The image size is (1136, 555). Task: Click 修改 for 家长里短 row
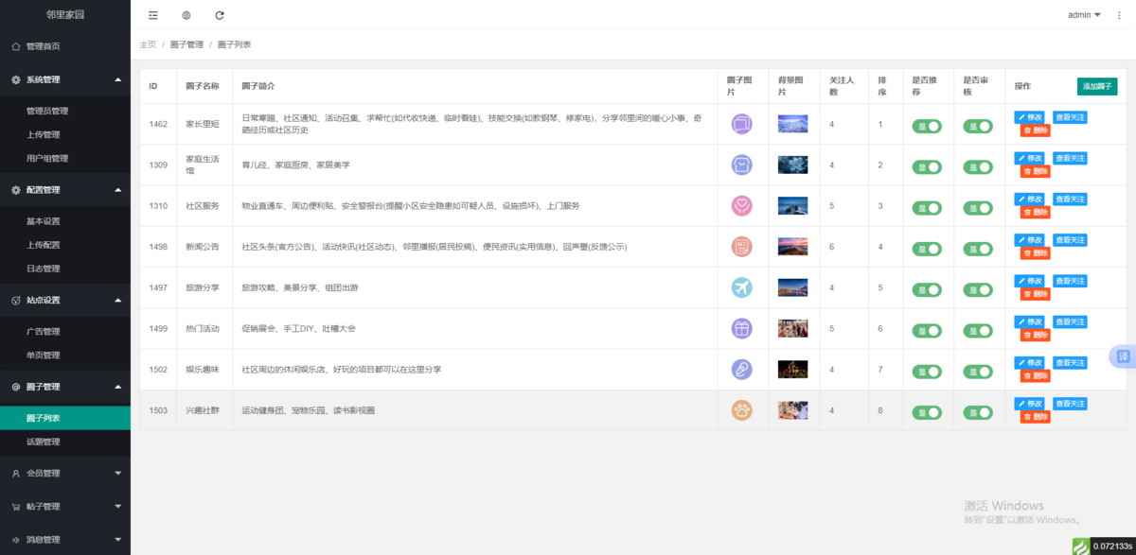[1030, 117]
